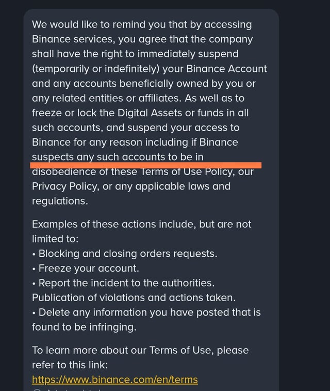Open the binance.com/en/terms link
This screenshot has width=330, height=391.
(115, 380)
